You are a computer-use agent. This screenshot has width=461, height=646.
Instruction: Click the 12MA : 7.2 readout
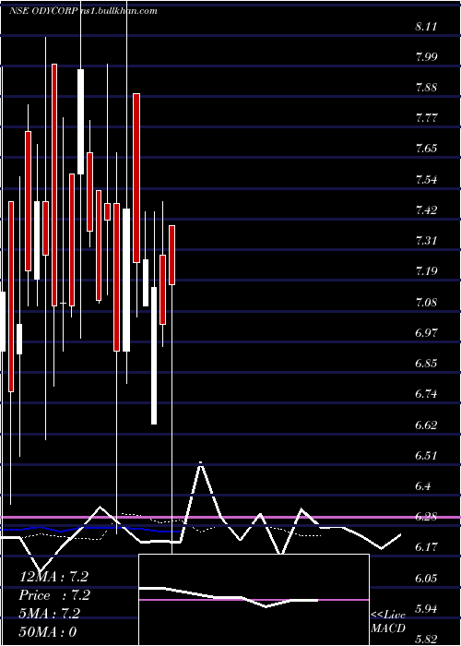pos(53,577)
